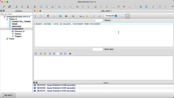Click the Delete table icon
This screenshot has width=174, height=98.
coord(52,7)
